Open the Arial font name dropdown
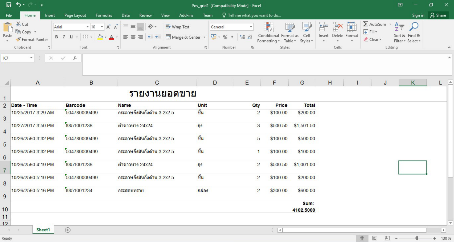The image size is (454, 242). [x=87, y=27]
